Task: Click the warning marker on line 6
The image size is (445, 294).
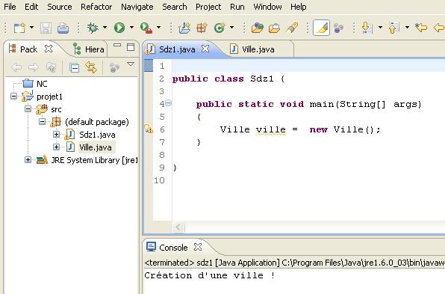Action: [x=149, y=129]
